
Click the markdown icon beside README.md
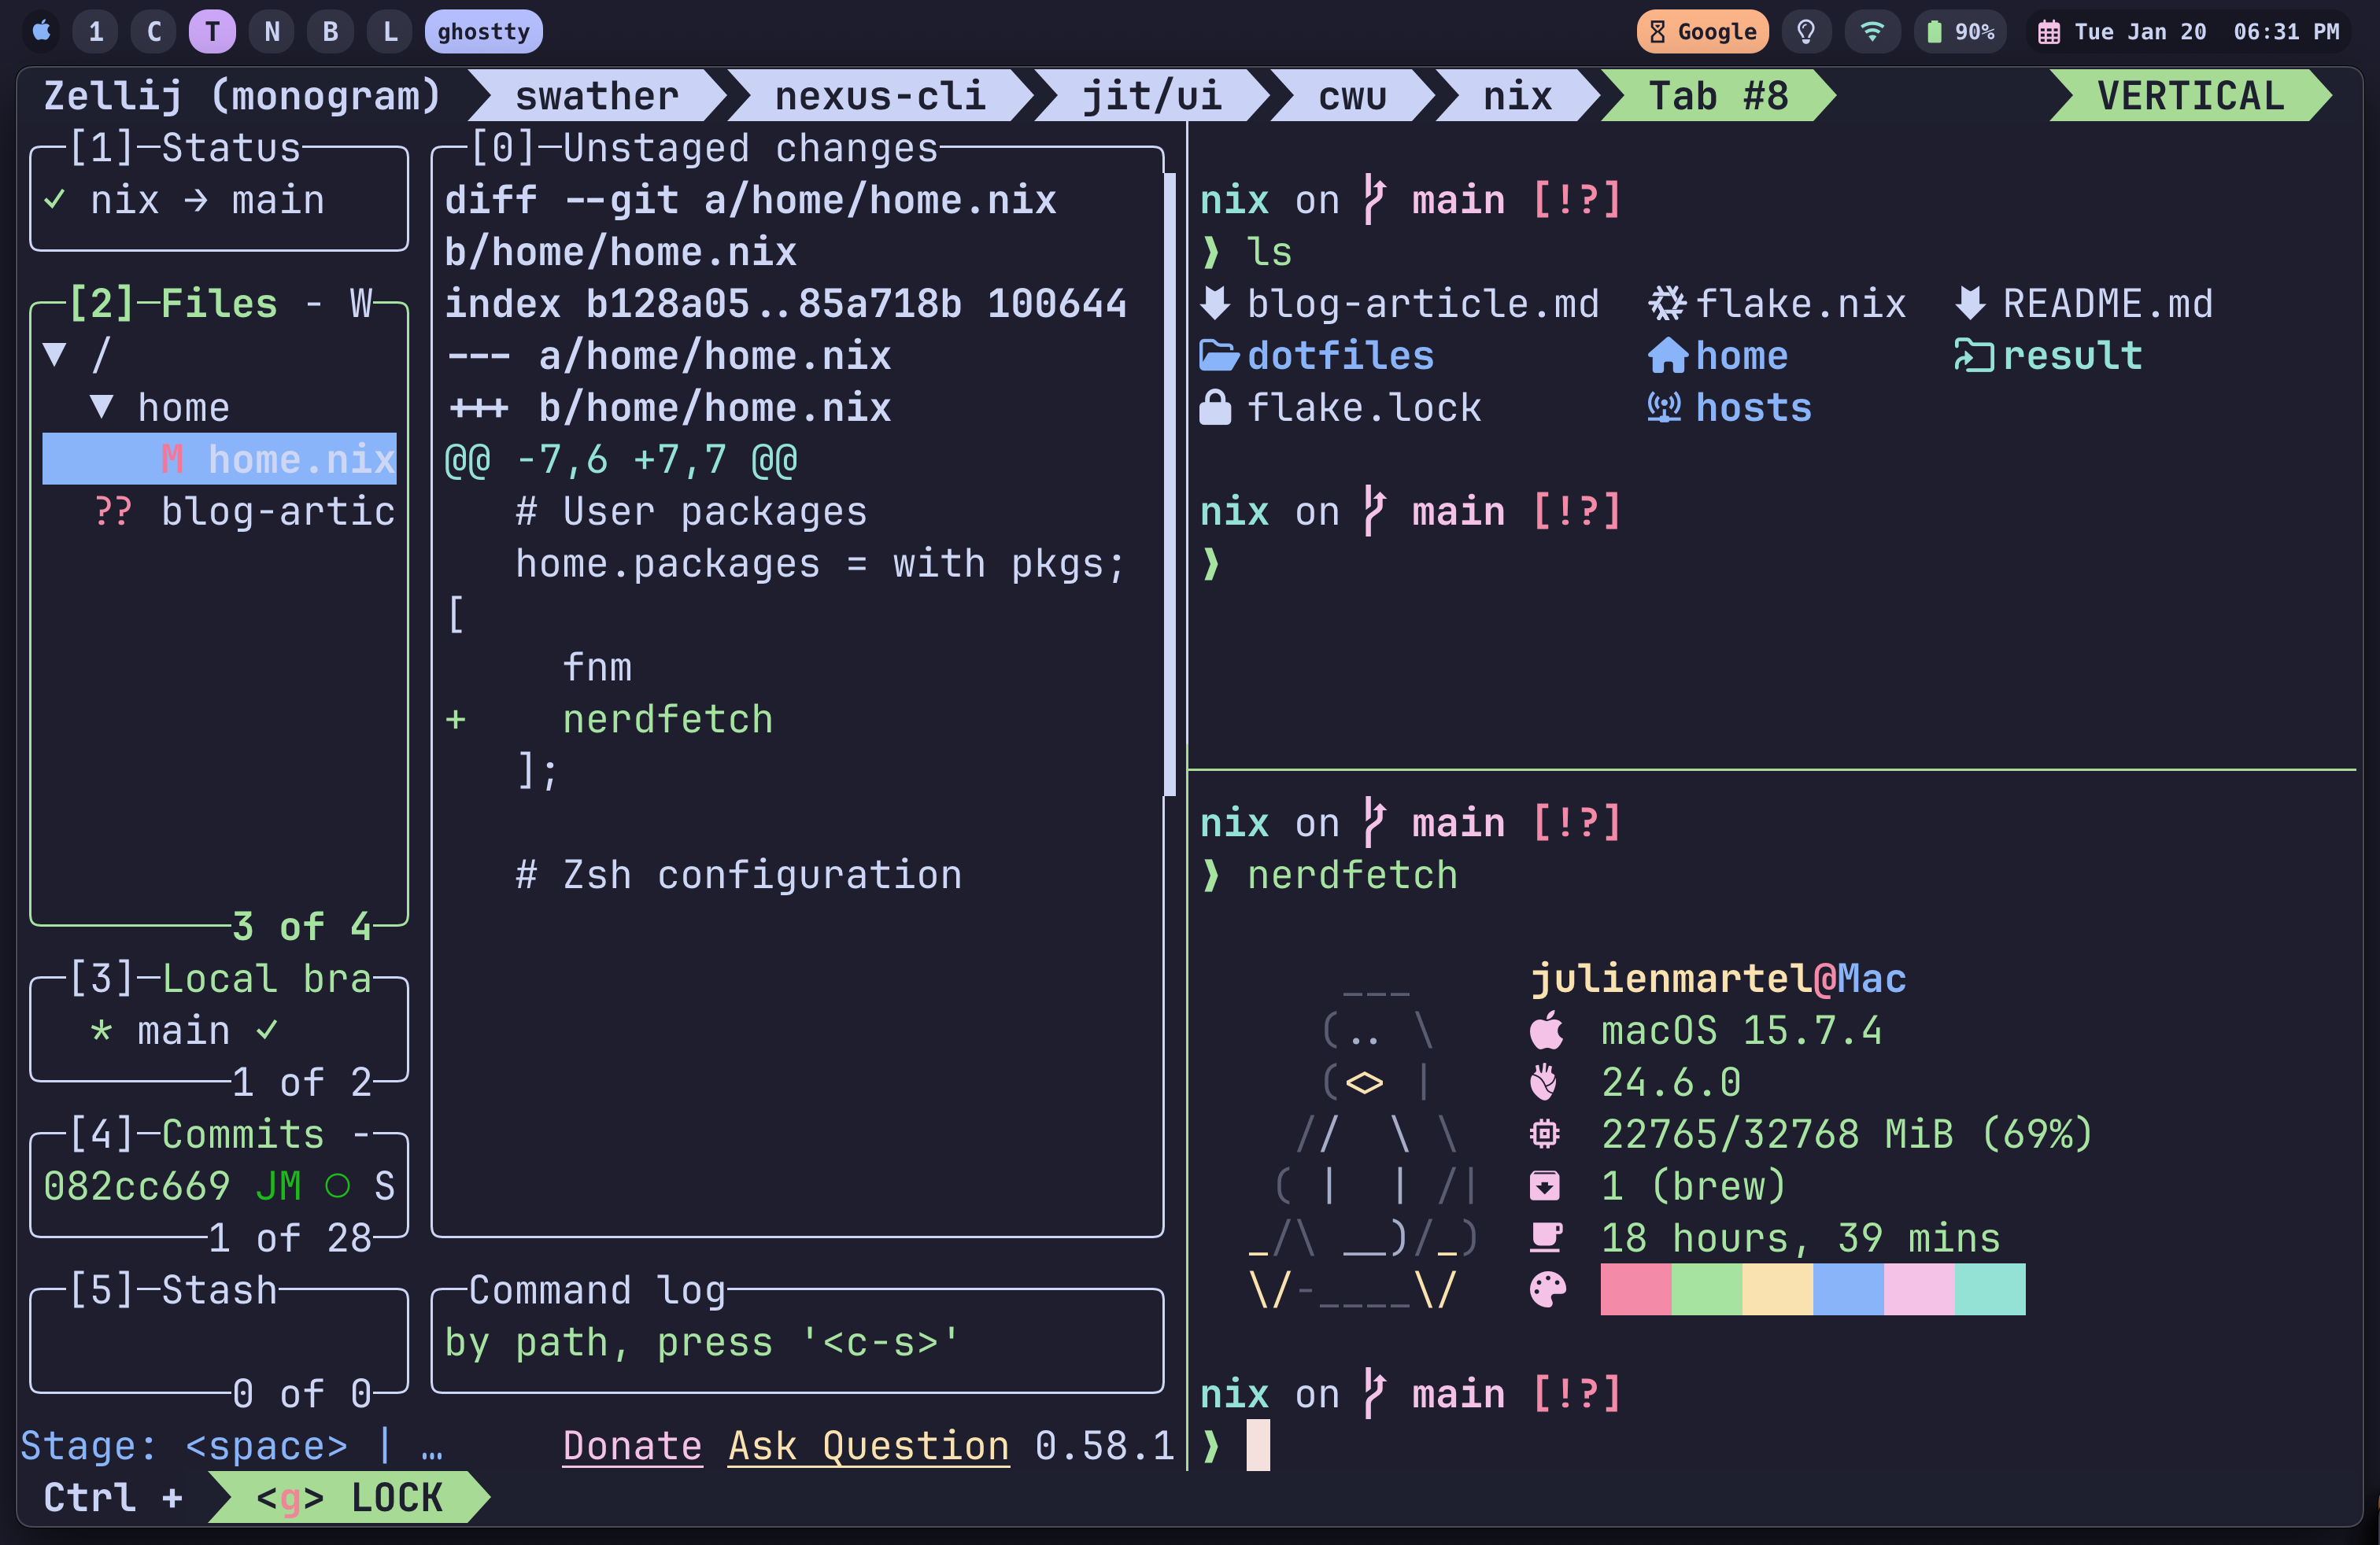[x=1970, y=304]
